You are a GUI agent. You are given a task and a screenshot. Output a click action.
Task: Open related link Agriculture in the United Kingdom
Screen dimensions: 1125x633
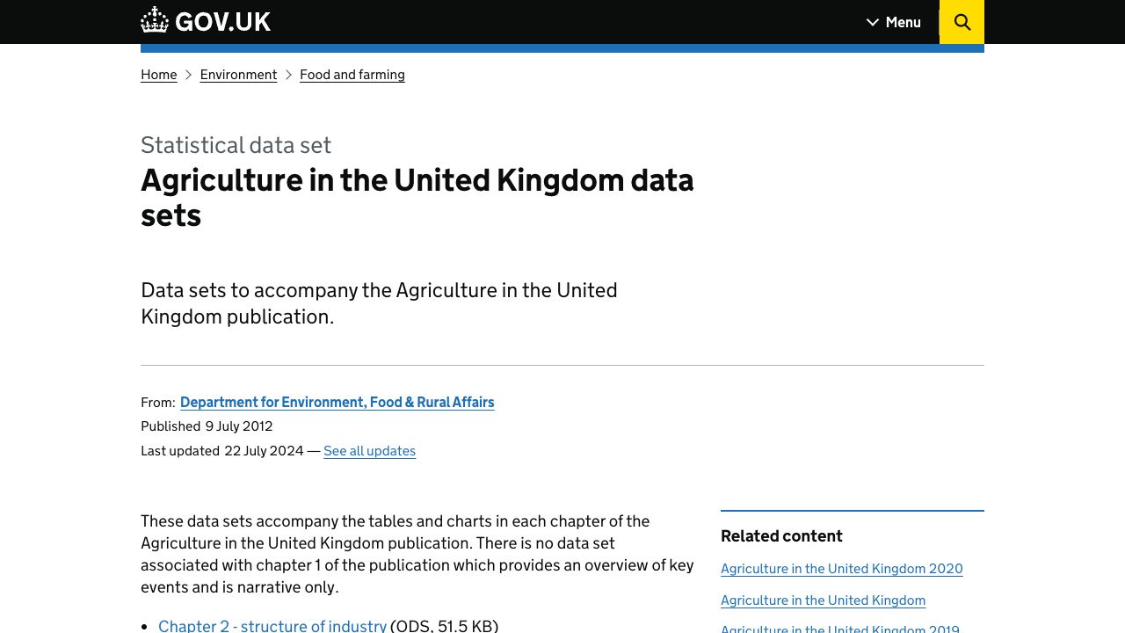pos(823,600)
